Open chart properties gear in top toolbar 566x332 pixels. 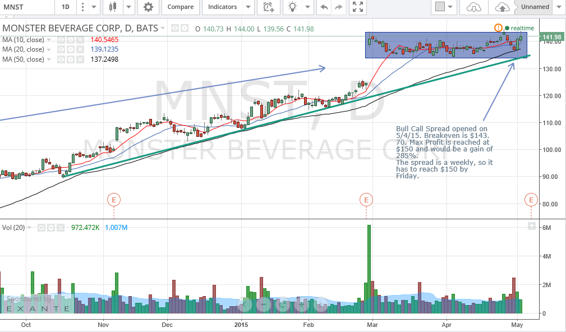148,7
